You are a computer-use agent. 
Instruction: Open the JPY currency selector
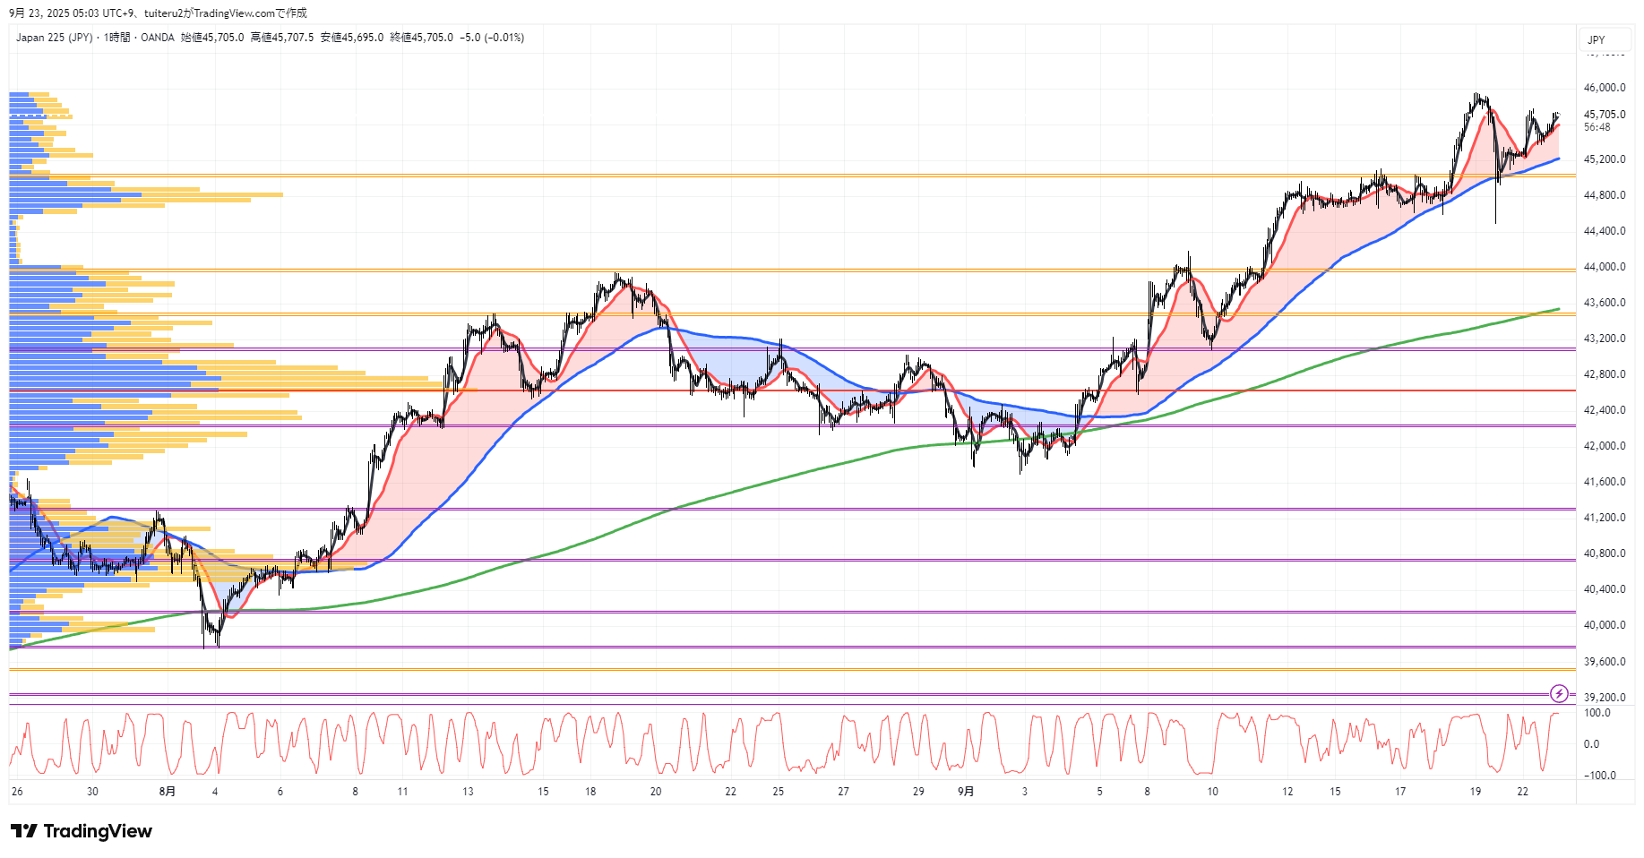pyautogui.click(x=1597, y=39)
